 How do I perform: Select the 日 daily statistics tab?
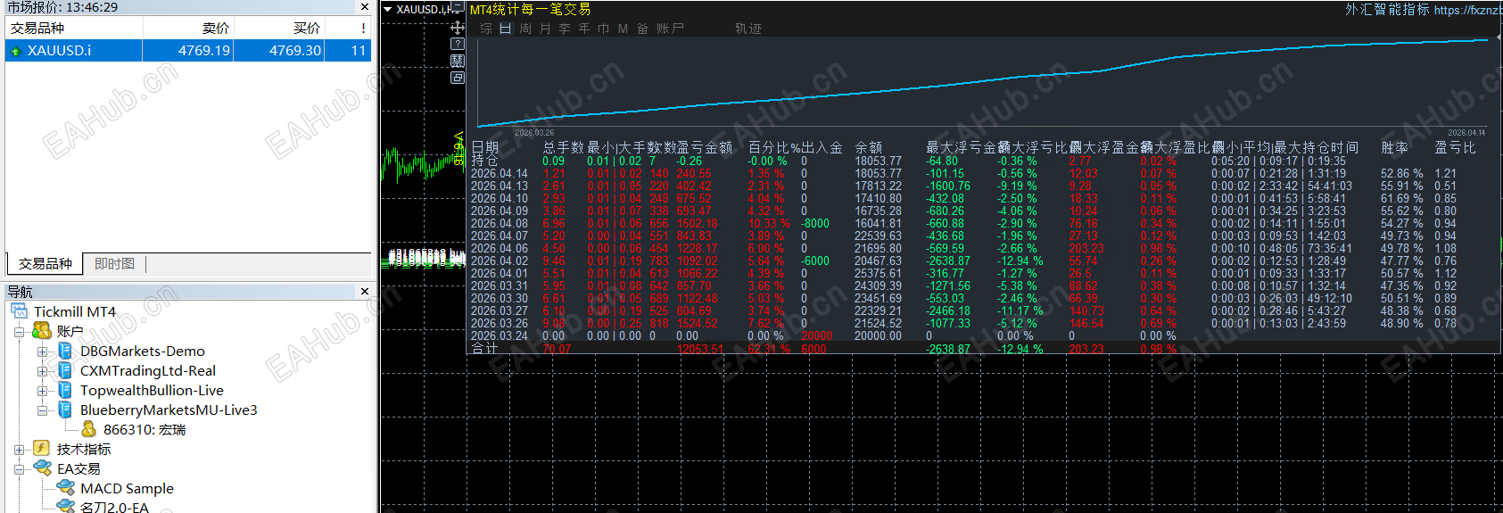point(505,29)
